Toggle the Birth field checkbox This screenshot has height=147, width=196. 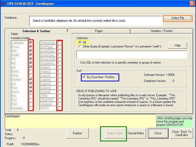click(31, 51)
